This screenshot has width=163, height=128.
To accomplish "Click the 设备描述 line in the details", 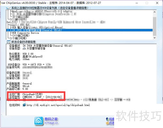I will [41, 46].
